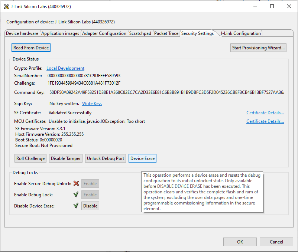Open the Packet Trace tab
This screenshot has height=252, width=298.
pos(166,33)
